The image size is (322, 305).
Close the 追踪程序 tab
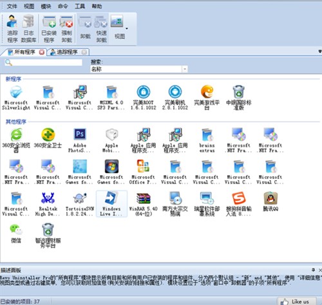point(84,52)
